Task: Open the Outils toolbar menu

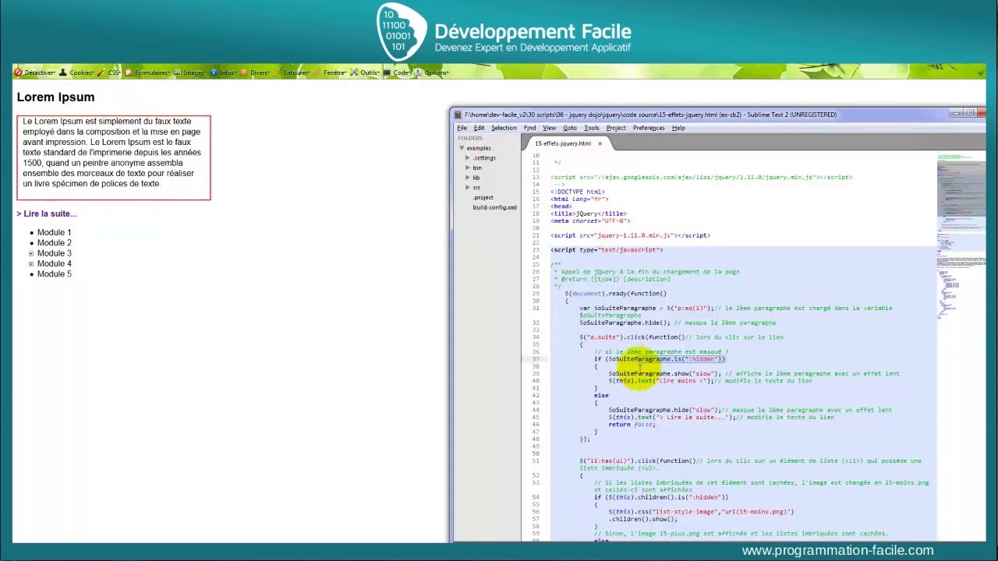Action: pyautogui.click(x=365, y=72)
